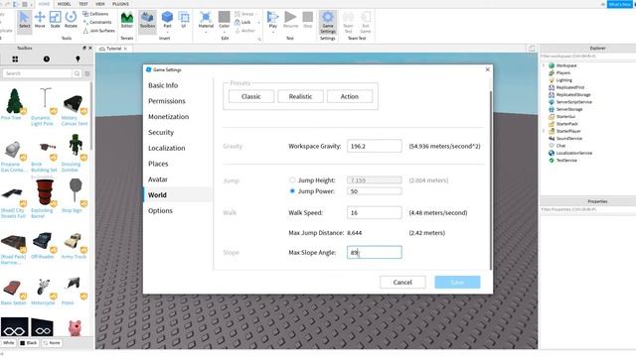Open the HOME ribbon tab
Viewport: 636px width, 357px height.
[44, 4]
